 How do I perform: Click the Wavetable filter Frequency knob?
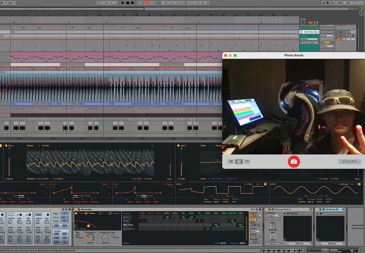(90, 237)
